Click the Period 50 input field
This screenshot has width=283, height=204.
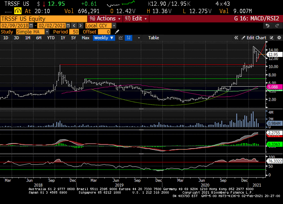(74, 32)
